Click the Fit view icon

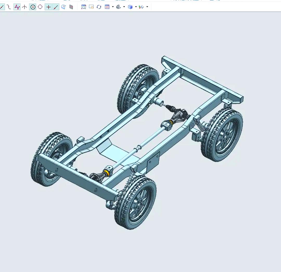click(84, 7)
